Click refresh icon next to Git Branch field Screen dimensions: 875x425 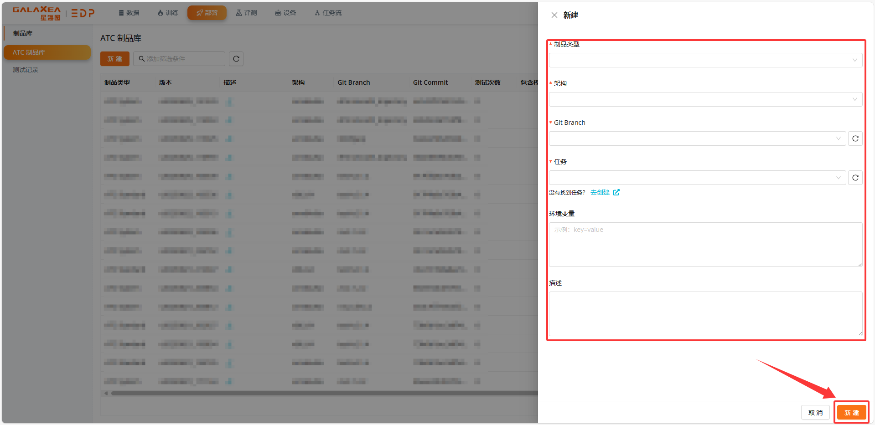point(855,138)
